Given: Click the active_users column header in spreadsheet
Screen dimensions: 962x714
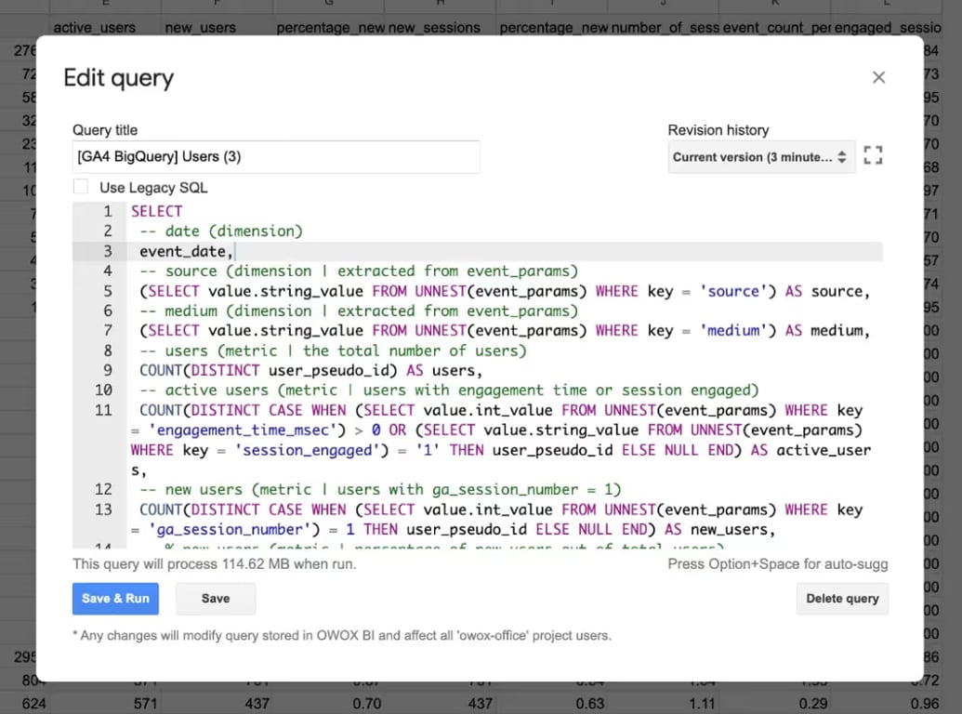Looking at the screenshot, I should point(95,28).
